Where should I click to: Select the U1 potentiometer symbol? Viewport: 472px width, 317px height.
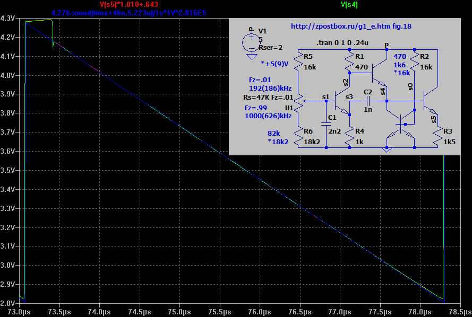point(298,101)
